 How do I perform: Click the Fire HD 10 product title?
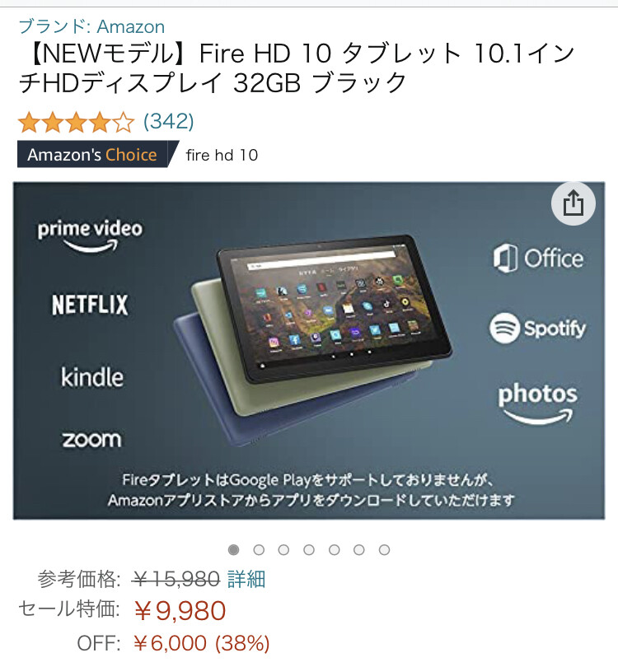coord(297,68)
